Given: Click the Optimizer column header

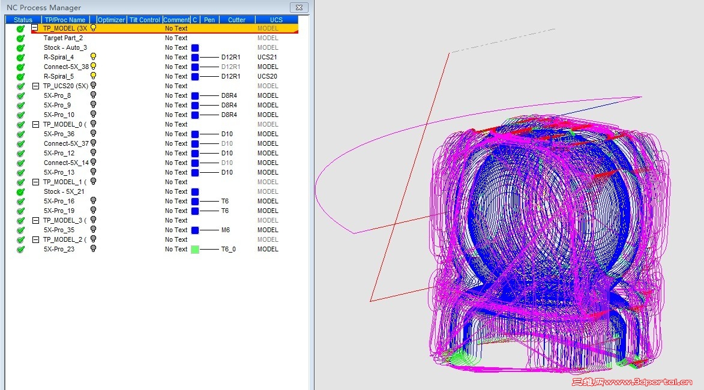Looking at the screenshot, I should (x=111, y=20).
